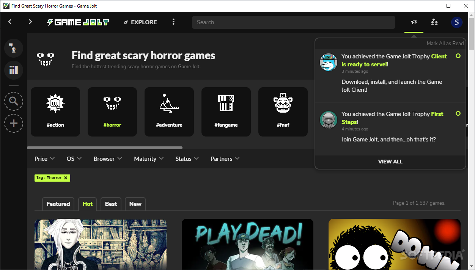475x270 pixels.
Task: Minimize the Game Jolt window
Action: coord(431,6)
